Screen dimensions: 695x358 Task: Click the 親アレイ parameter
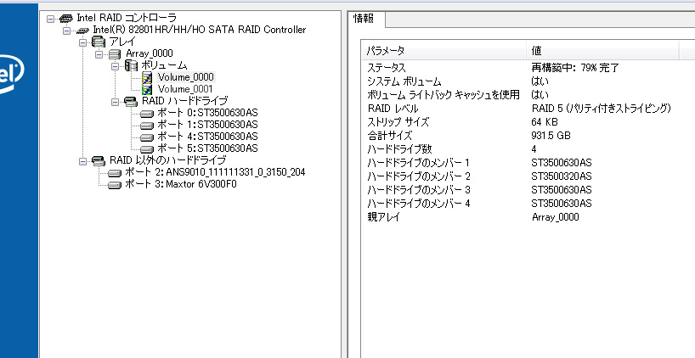[x=383, y=217]
